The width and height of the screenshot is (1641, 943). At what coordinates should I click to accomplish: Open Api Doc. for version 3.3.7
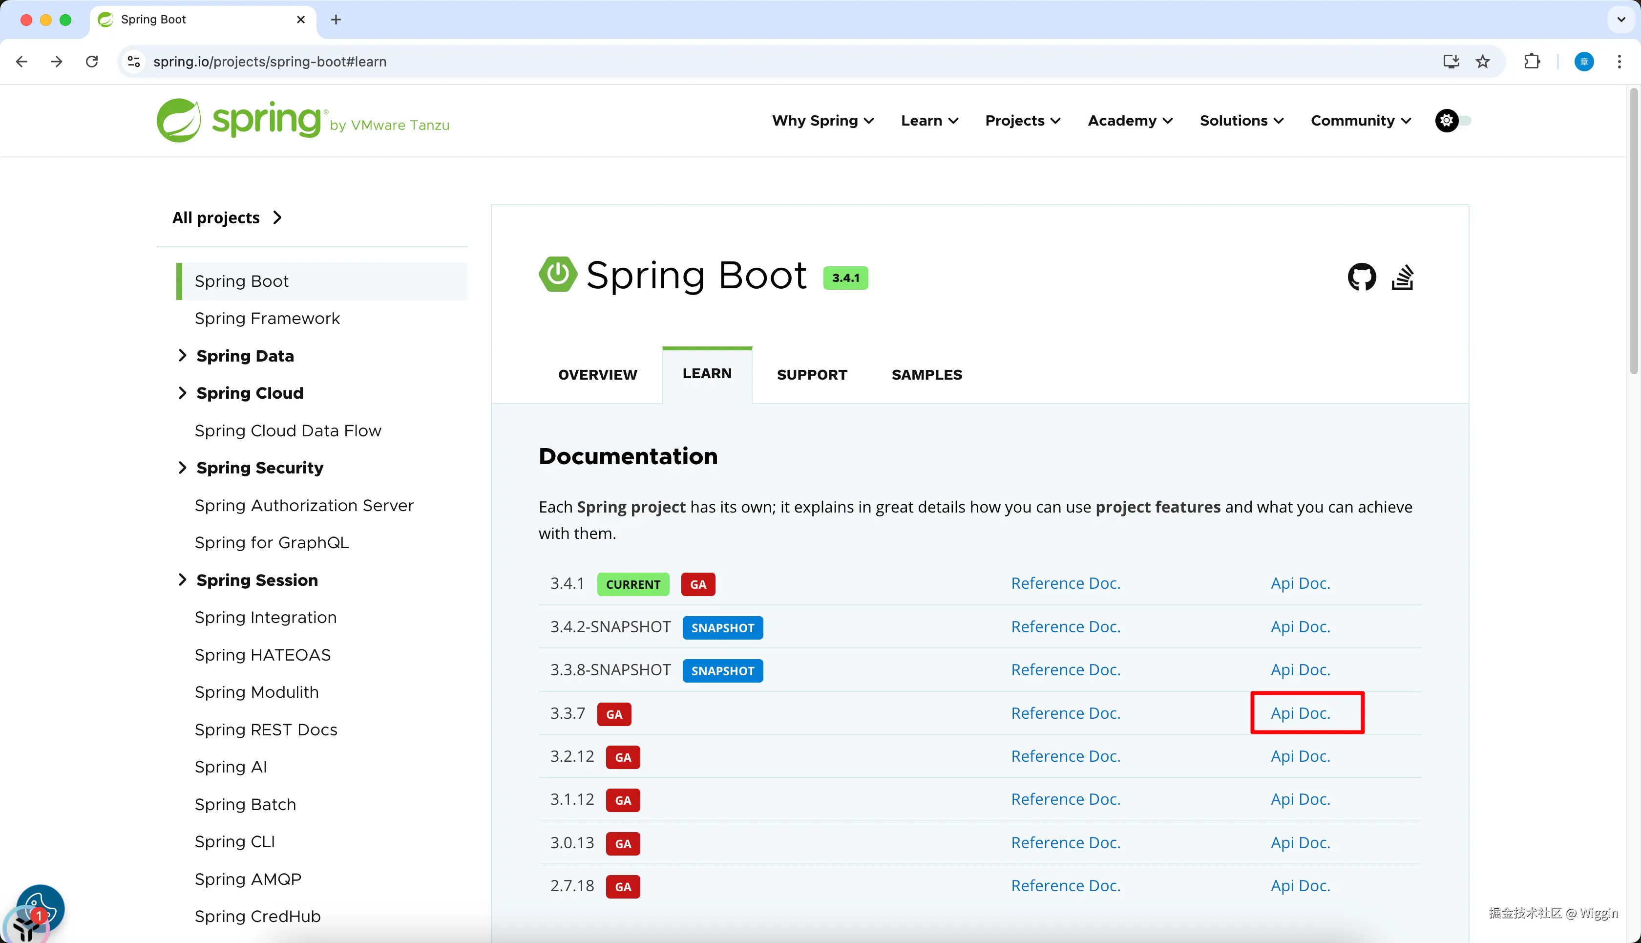(1300, 713)
